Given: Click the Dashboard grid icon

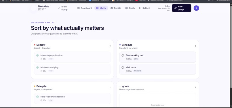Looking at the screenshot, I should (78, 8).
